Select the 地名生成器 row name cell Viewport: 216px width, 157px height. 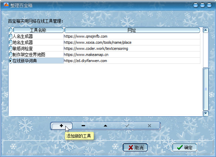(x=37, y=42)
